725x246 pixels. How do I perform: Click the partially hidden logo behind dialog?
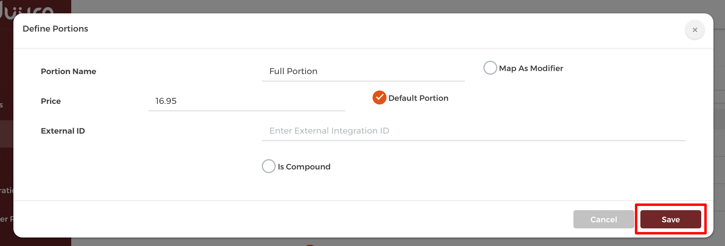[x=27, y=9]
